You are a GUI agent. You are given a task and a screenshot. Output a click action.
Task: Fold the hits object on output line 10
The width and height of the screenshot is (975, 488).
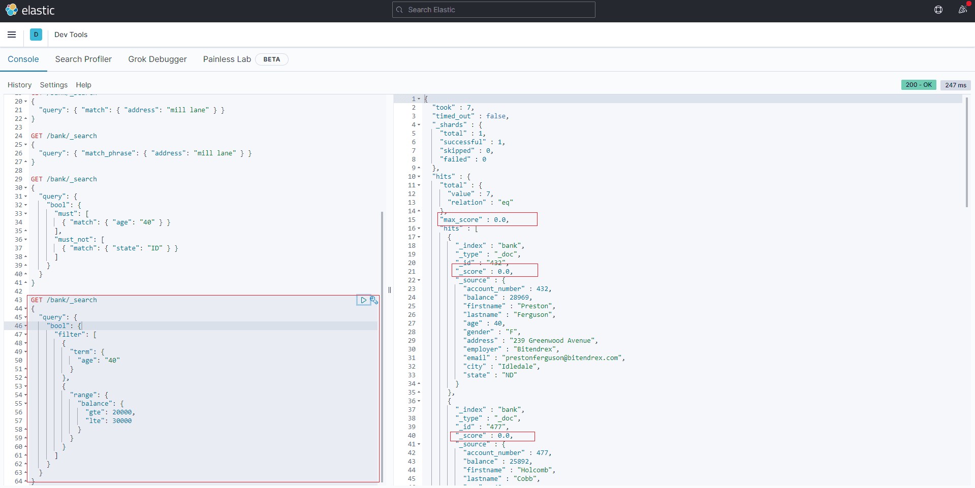click(419, 177)
